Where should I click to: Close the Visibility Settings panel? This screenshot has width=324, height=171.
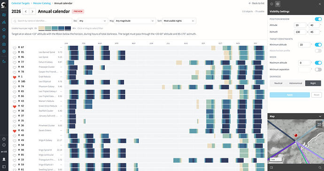click(x=320, y=4)
